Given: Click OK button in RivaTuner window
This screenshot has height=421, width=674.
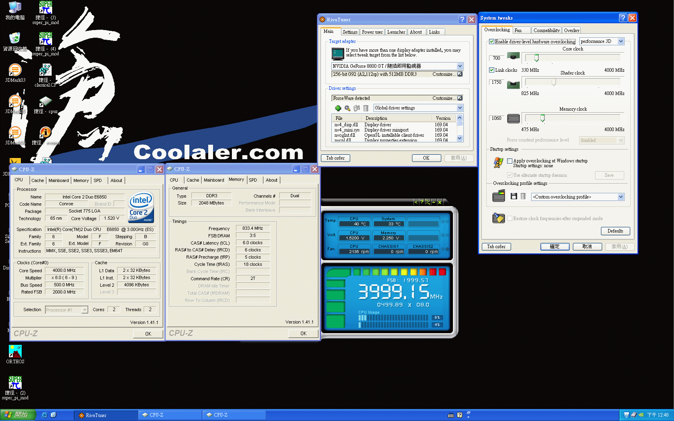Looking at the screenshot, I should pyautogui.click(x=426, y=158).
